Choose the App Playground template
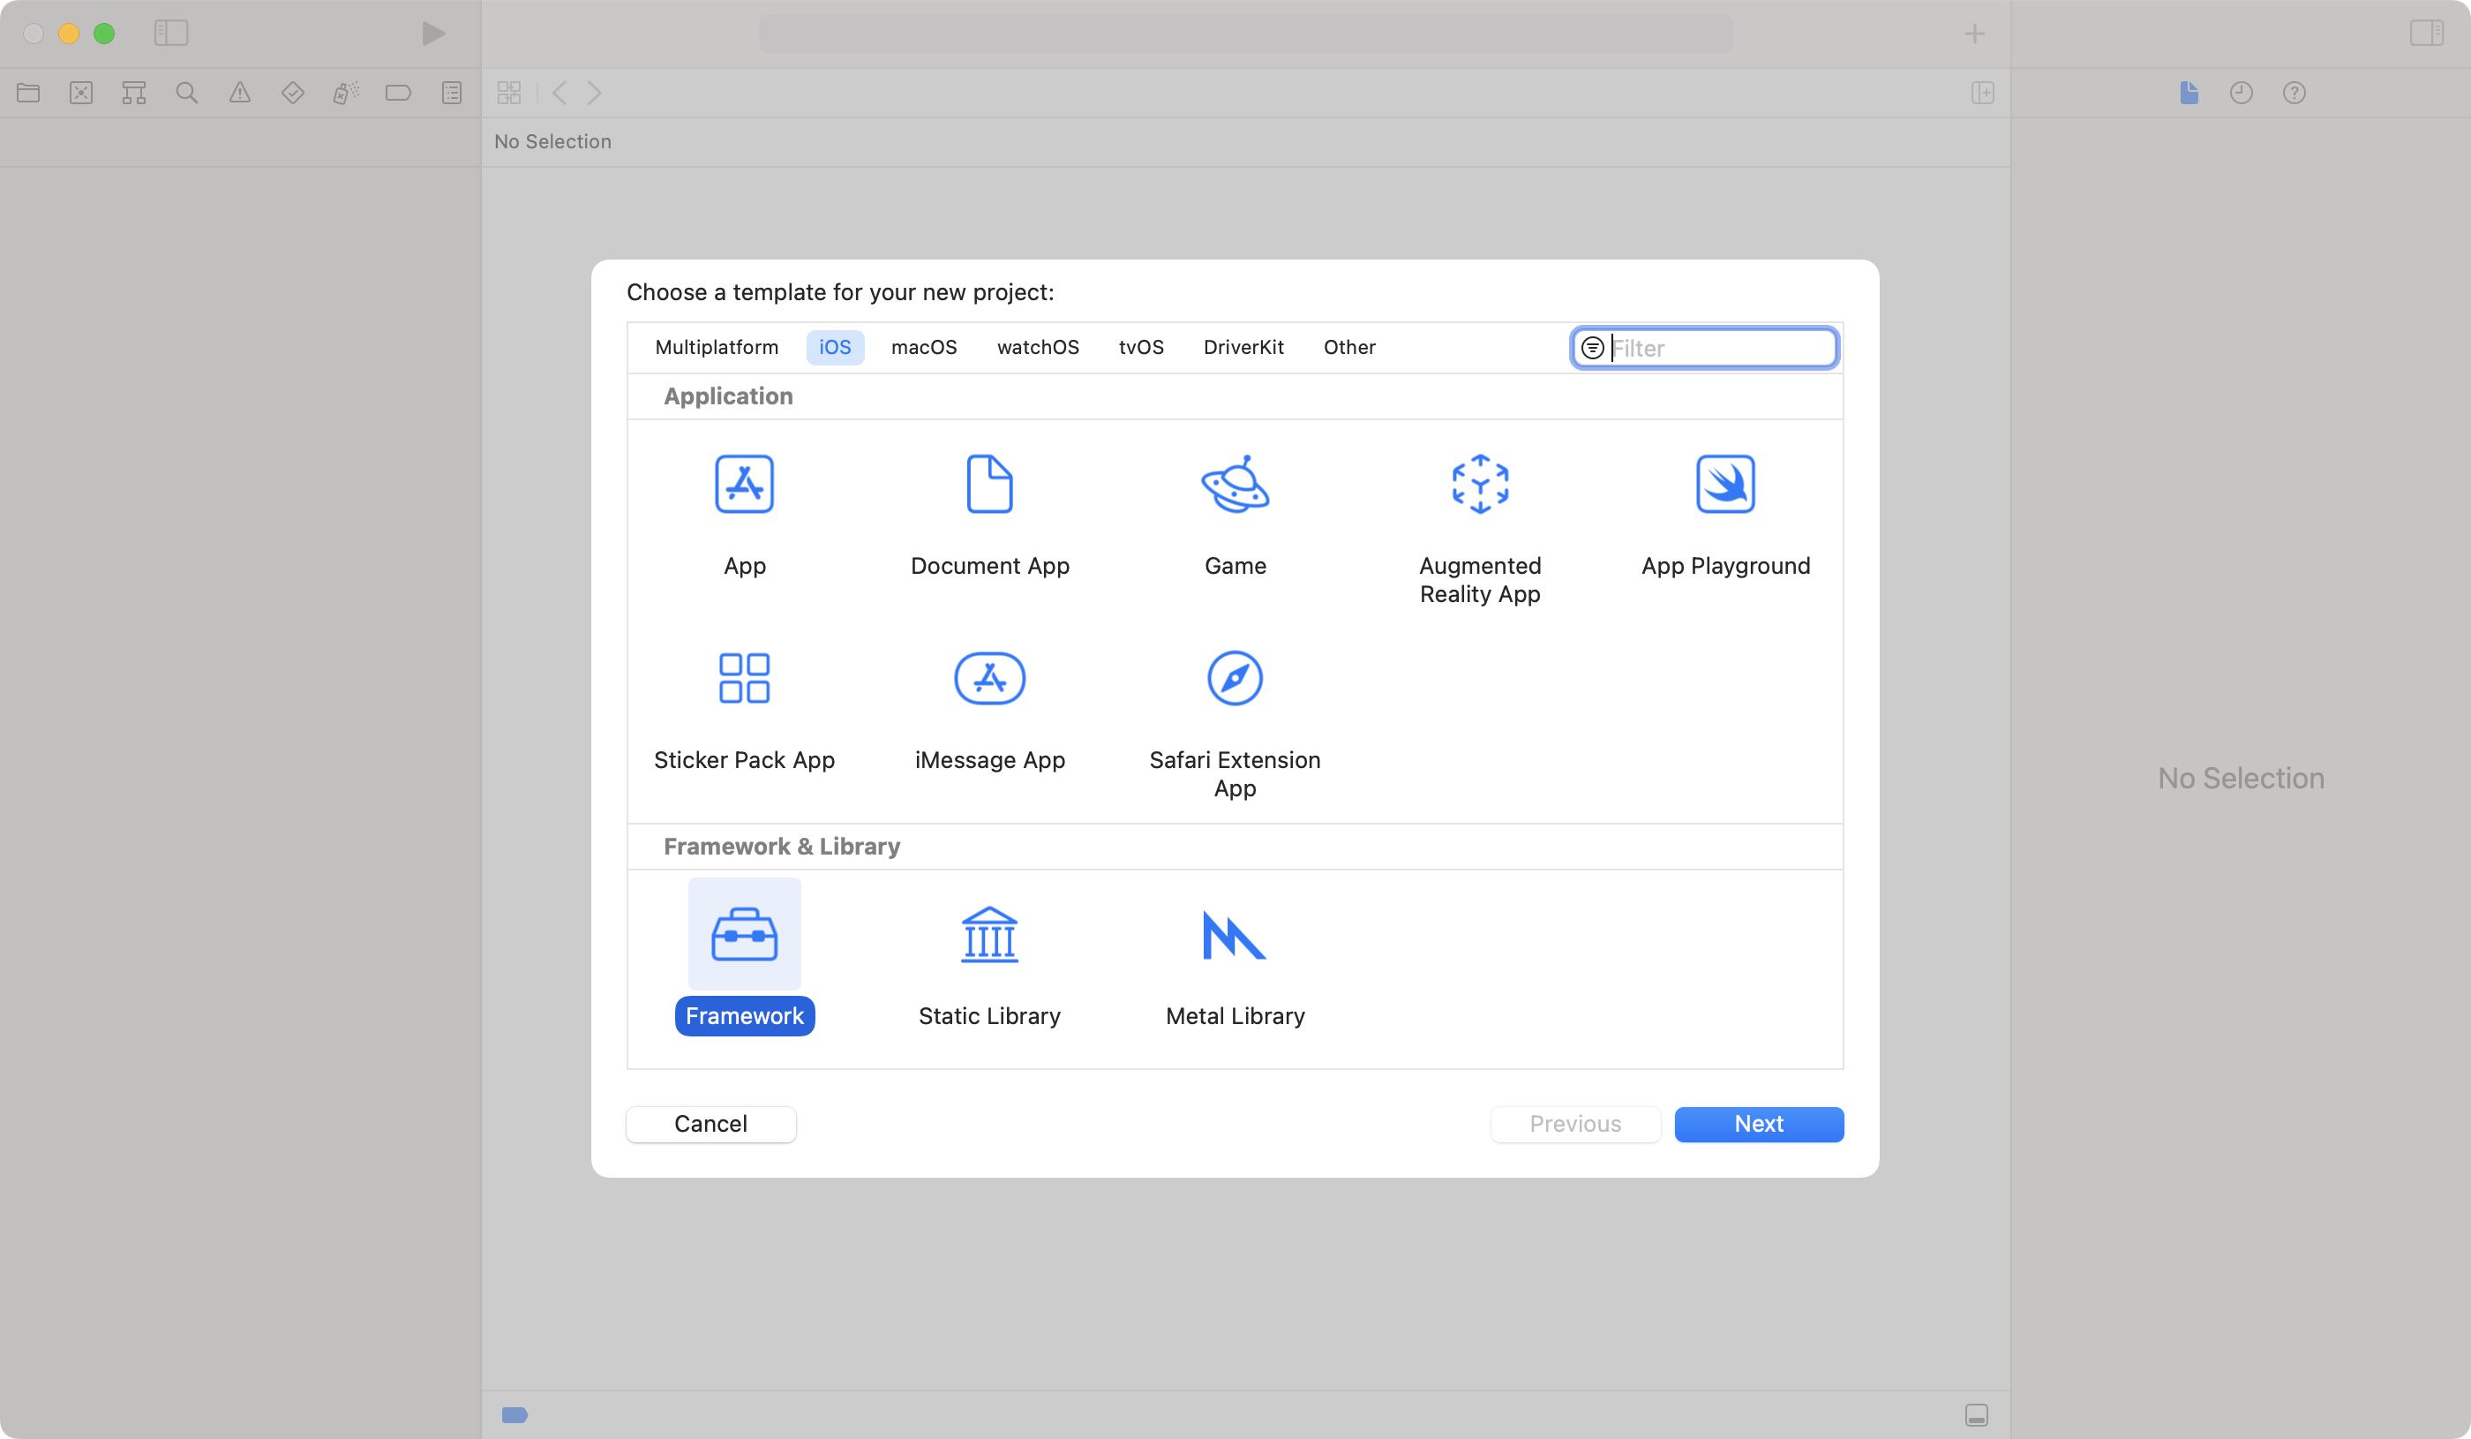2471x1439 pixels. click(x=1724, y=484)
